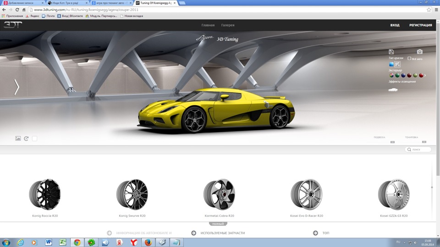
Task: Click РЕГИСТРАЦИЯ link
Action: pyautogui.click(x=421, y=25)
